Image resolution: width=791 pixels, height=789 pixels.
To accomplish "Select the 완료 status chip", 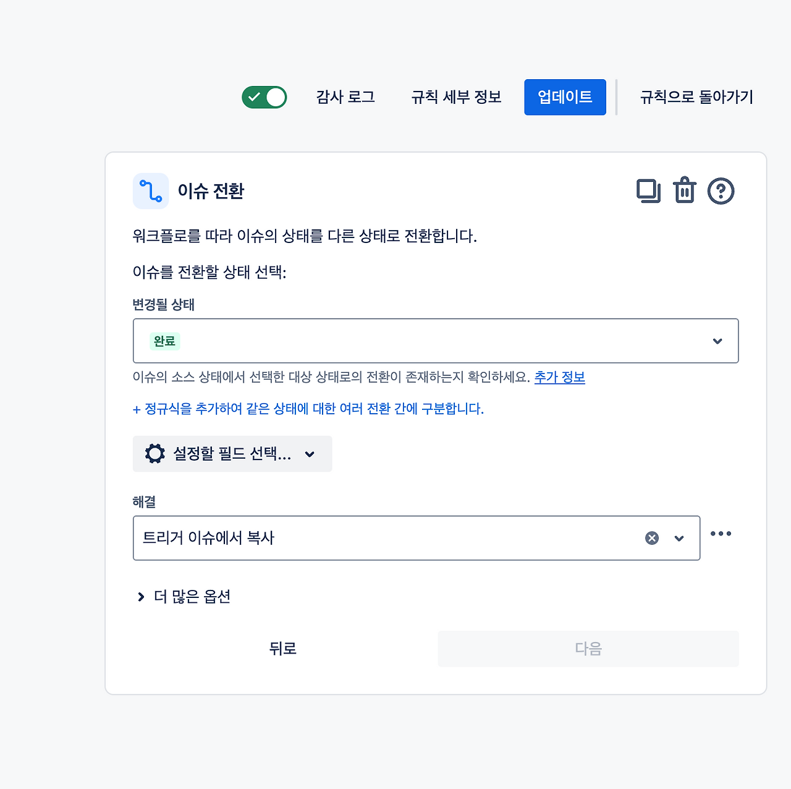I will (x=164, y=341).
